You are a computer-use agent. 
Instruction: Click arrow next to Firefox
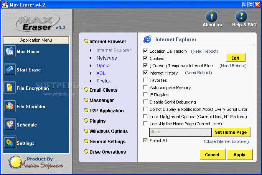click(91, 81)
